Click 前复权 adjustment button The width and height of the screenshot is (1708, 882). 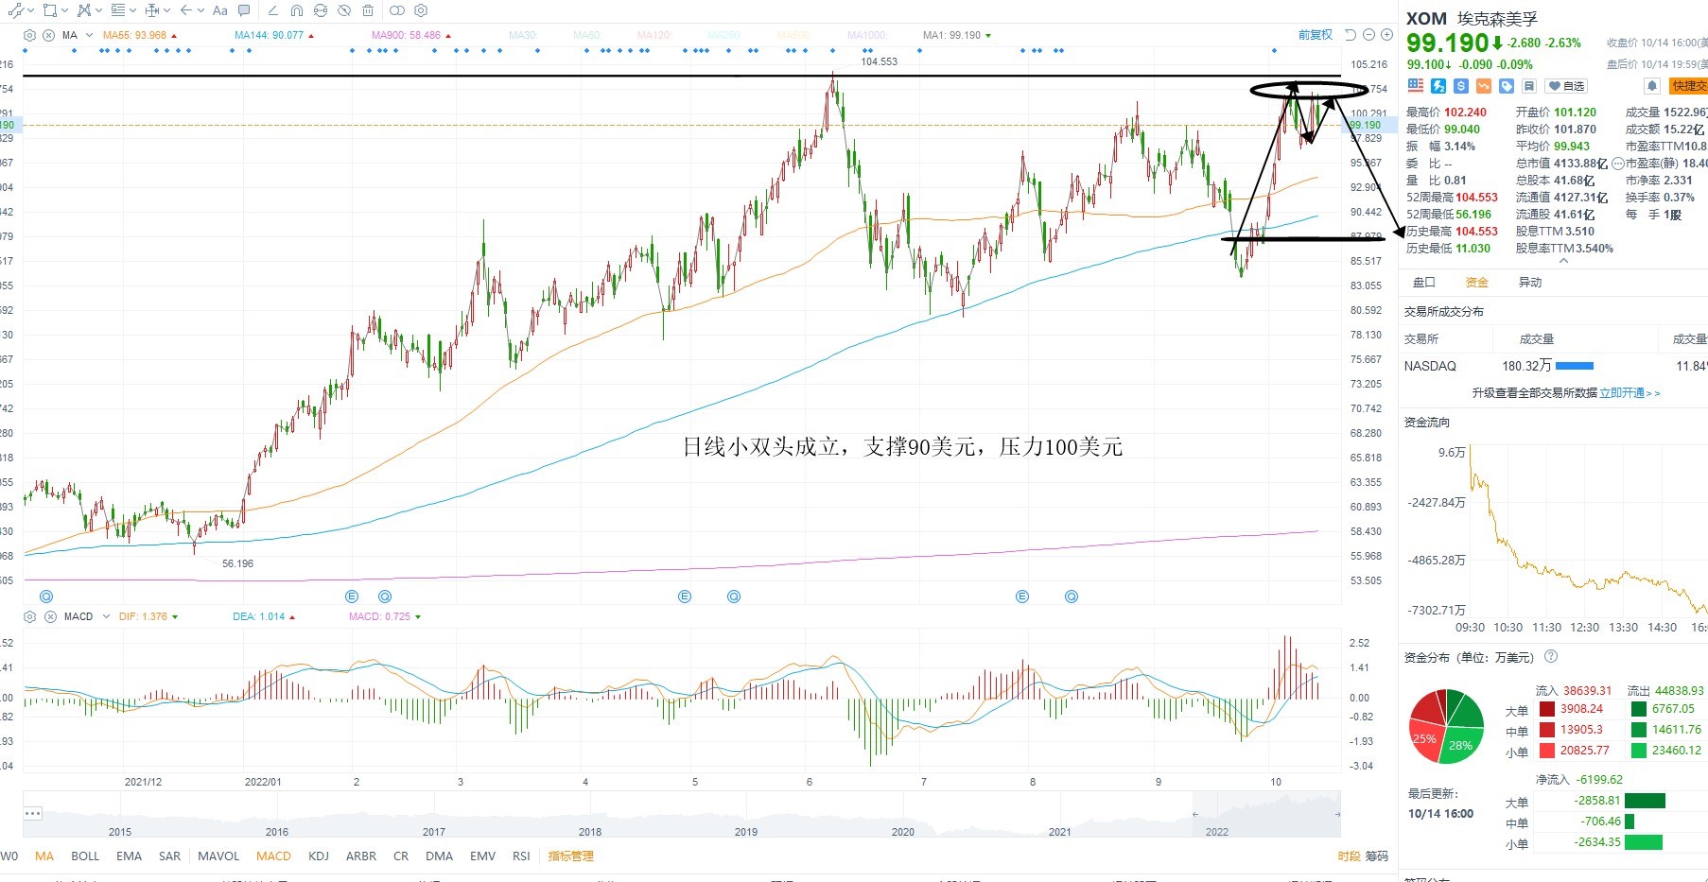coord(1316,35)
